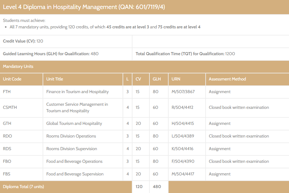Click the Unit Code column header

pyautogui.click(x=12, y=79)
